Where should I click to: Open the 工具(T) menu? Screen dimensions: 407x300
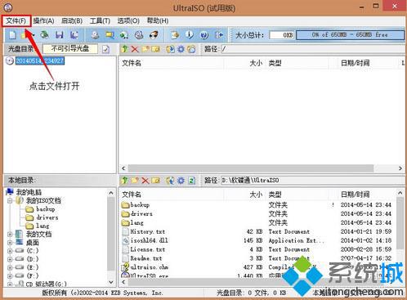click(x=100, y=20)
